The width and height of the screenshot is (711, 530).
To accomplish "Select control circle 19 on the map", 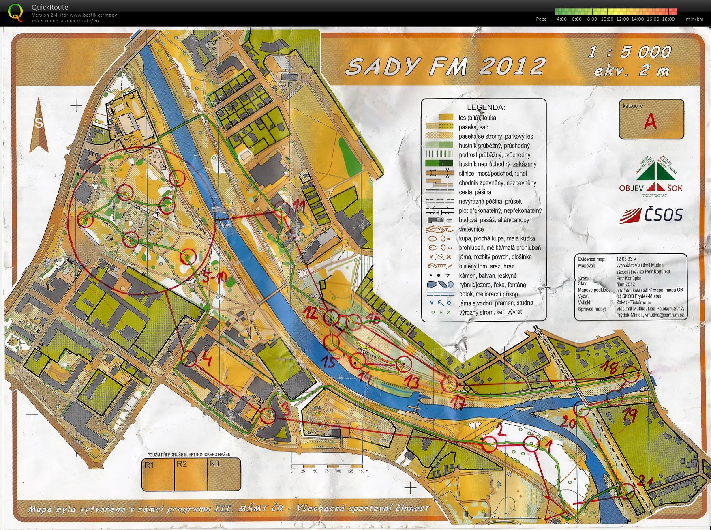I will (x=615, y=398).
